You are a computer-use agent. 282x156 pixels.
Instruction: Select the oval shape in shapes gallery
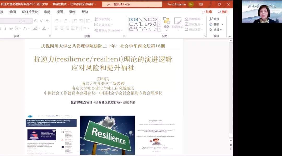point(155,19)
